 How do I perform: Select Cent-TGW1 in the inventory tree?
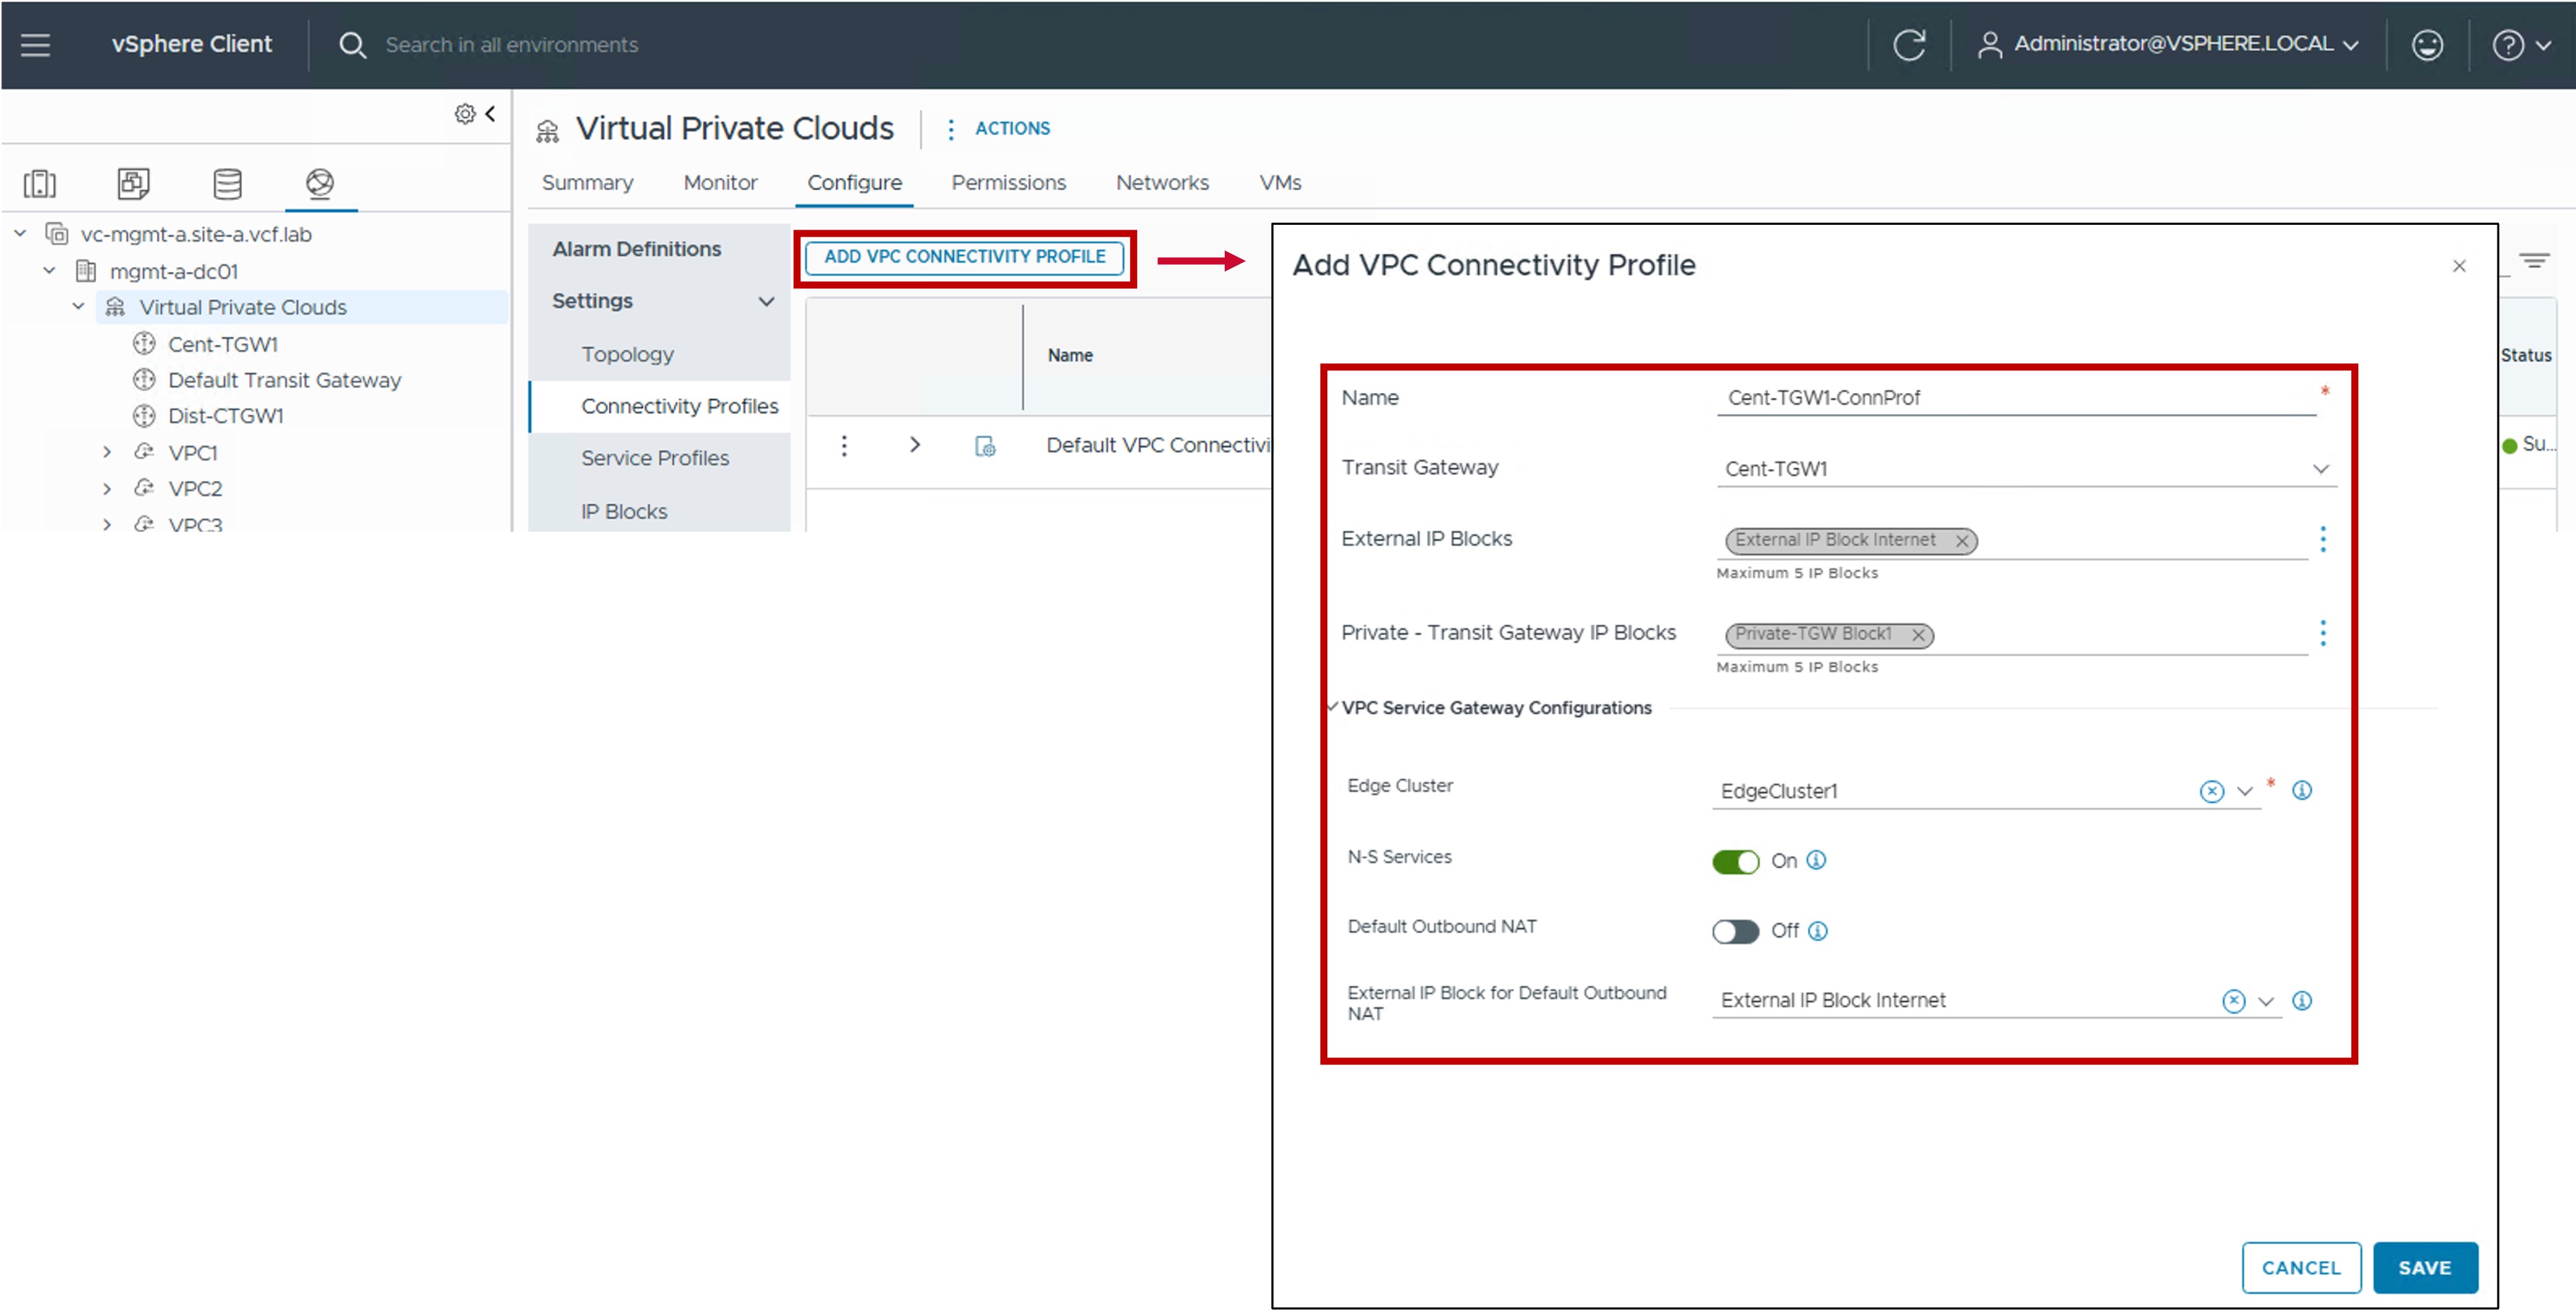click(222, 344)
